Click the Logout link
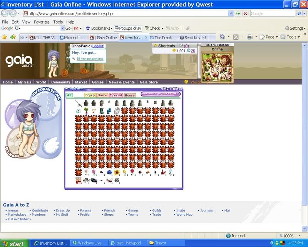Image resolution: width=308 pixels, height=247 pixels. (x=98, y=46)
